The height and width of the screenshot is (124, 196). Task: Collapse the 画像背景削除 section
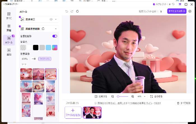pos(56,29)
